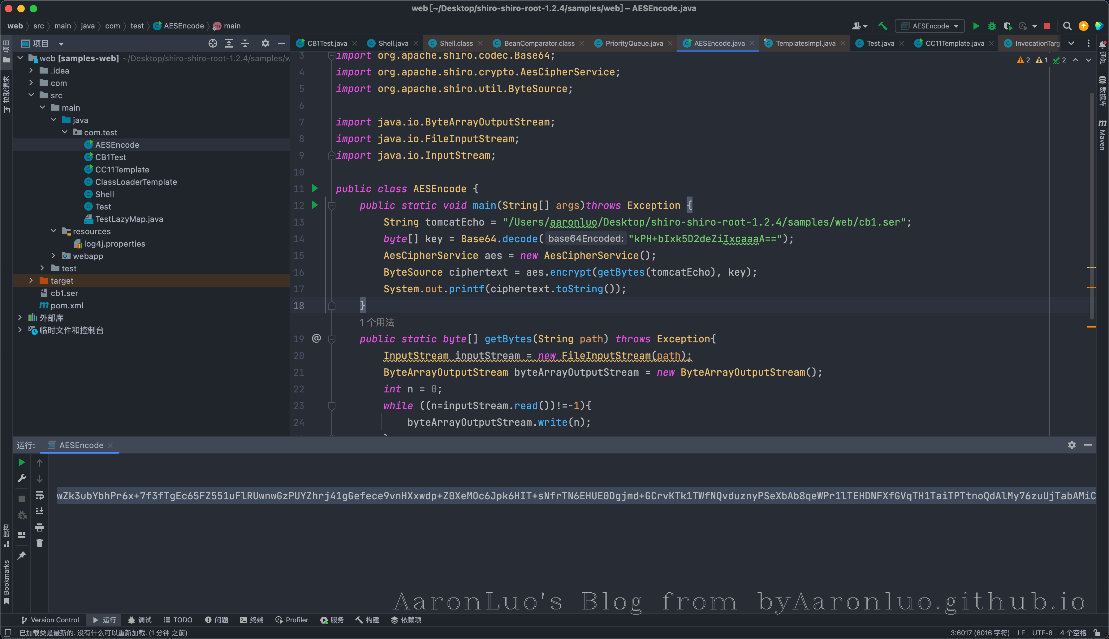This screenshot has width=1109, height=639.
Task: Click the test breadcrumb in navigation bar
Action: click(137, 26)
